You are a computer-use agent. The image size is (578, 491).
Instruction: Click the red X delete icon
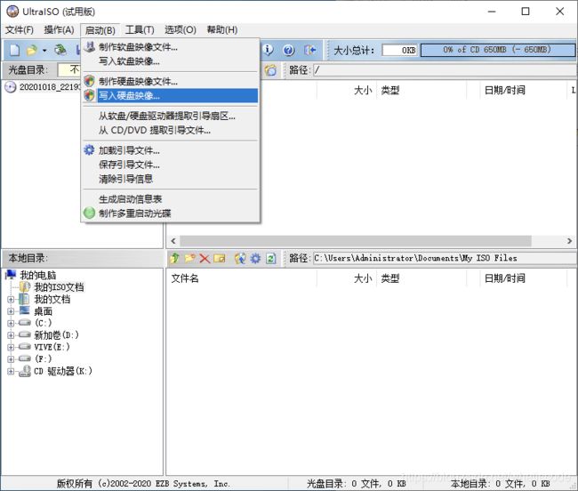pyautogui.click(x=205, y=258)
